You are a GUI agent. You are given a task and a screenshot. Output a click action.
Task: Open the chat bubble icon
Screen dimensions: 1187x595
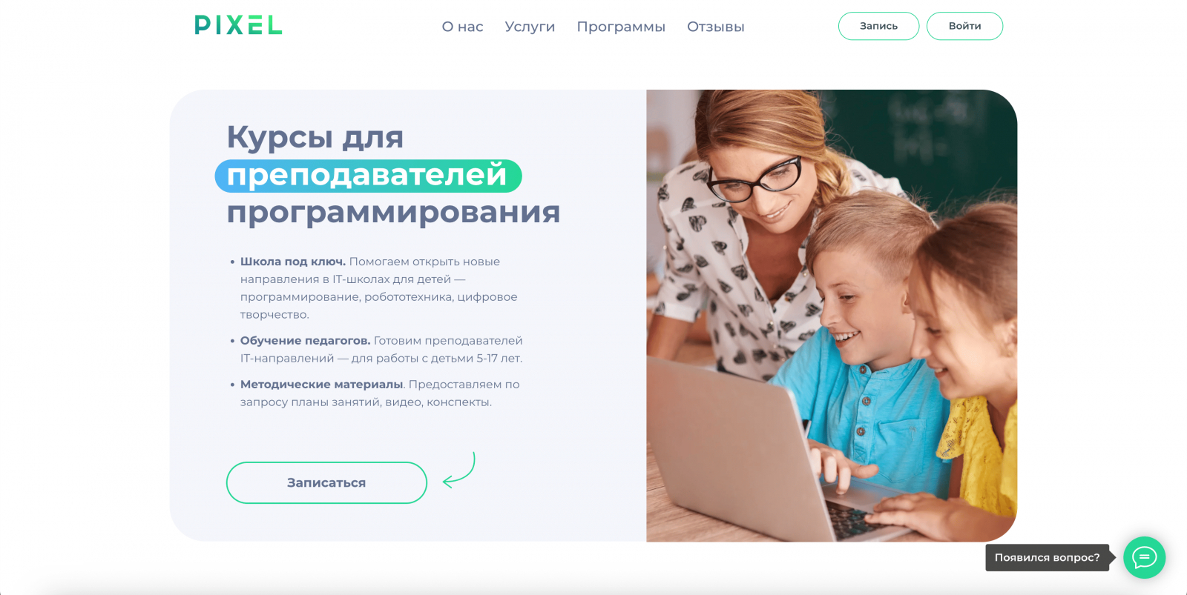click(1144, 557)
